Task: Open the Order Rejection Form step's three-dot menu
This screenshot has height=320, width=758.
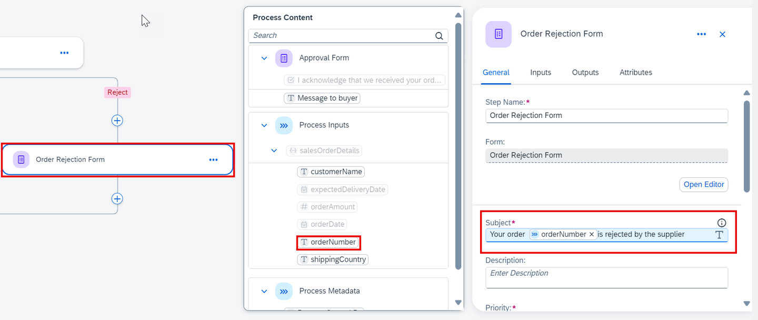Action: 213,159
